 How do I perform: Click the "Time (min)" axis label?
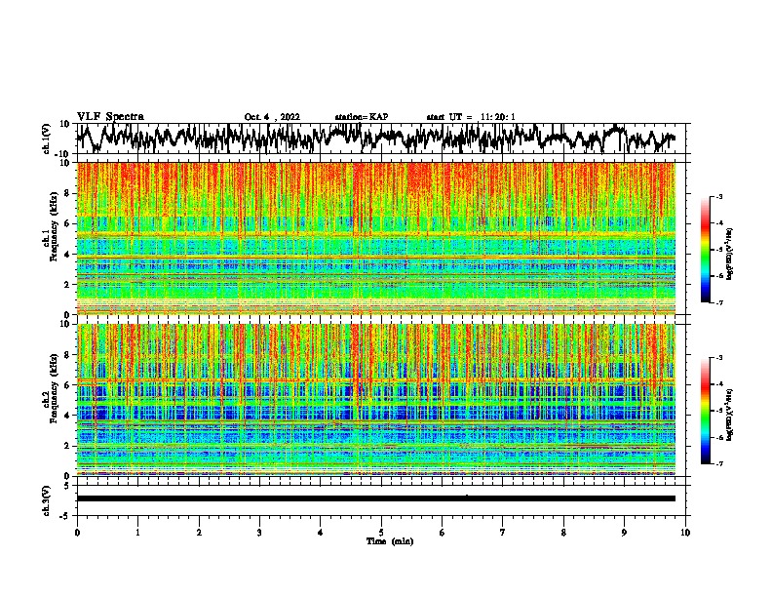pyautogui.click(x=390, y=541)
